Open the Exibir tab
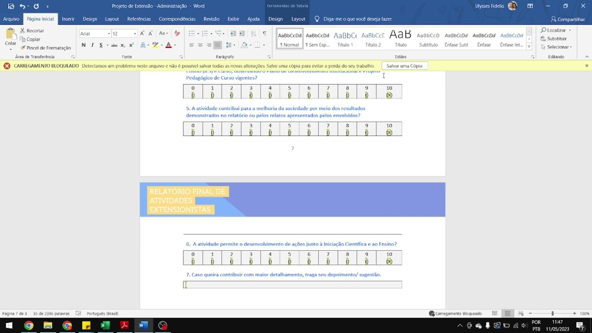The width and height of the screenshot is (592, 333). (234, 19)
